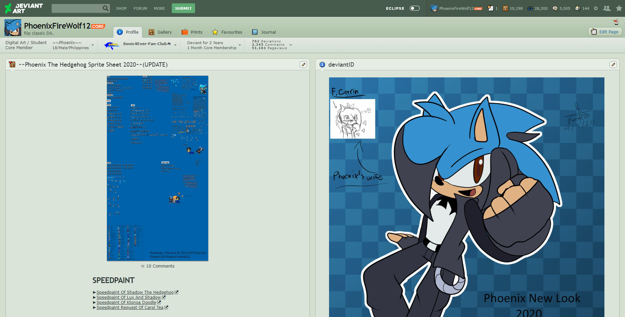Open the Prints tab
Viewport: 625px width, 317px height.
pyautogui.click(x=192, y=32)
